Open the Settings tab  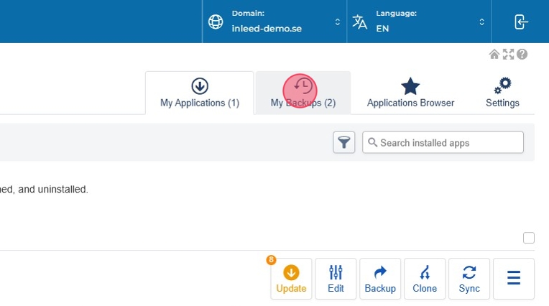click(502, 93)
